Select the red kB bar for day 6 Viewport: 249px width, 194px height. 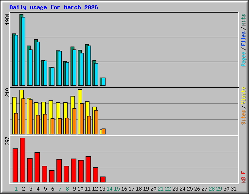52,176
